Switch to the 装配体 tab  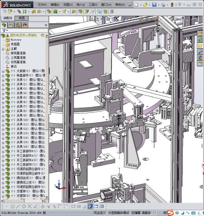click(8, 18)
